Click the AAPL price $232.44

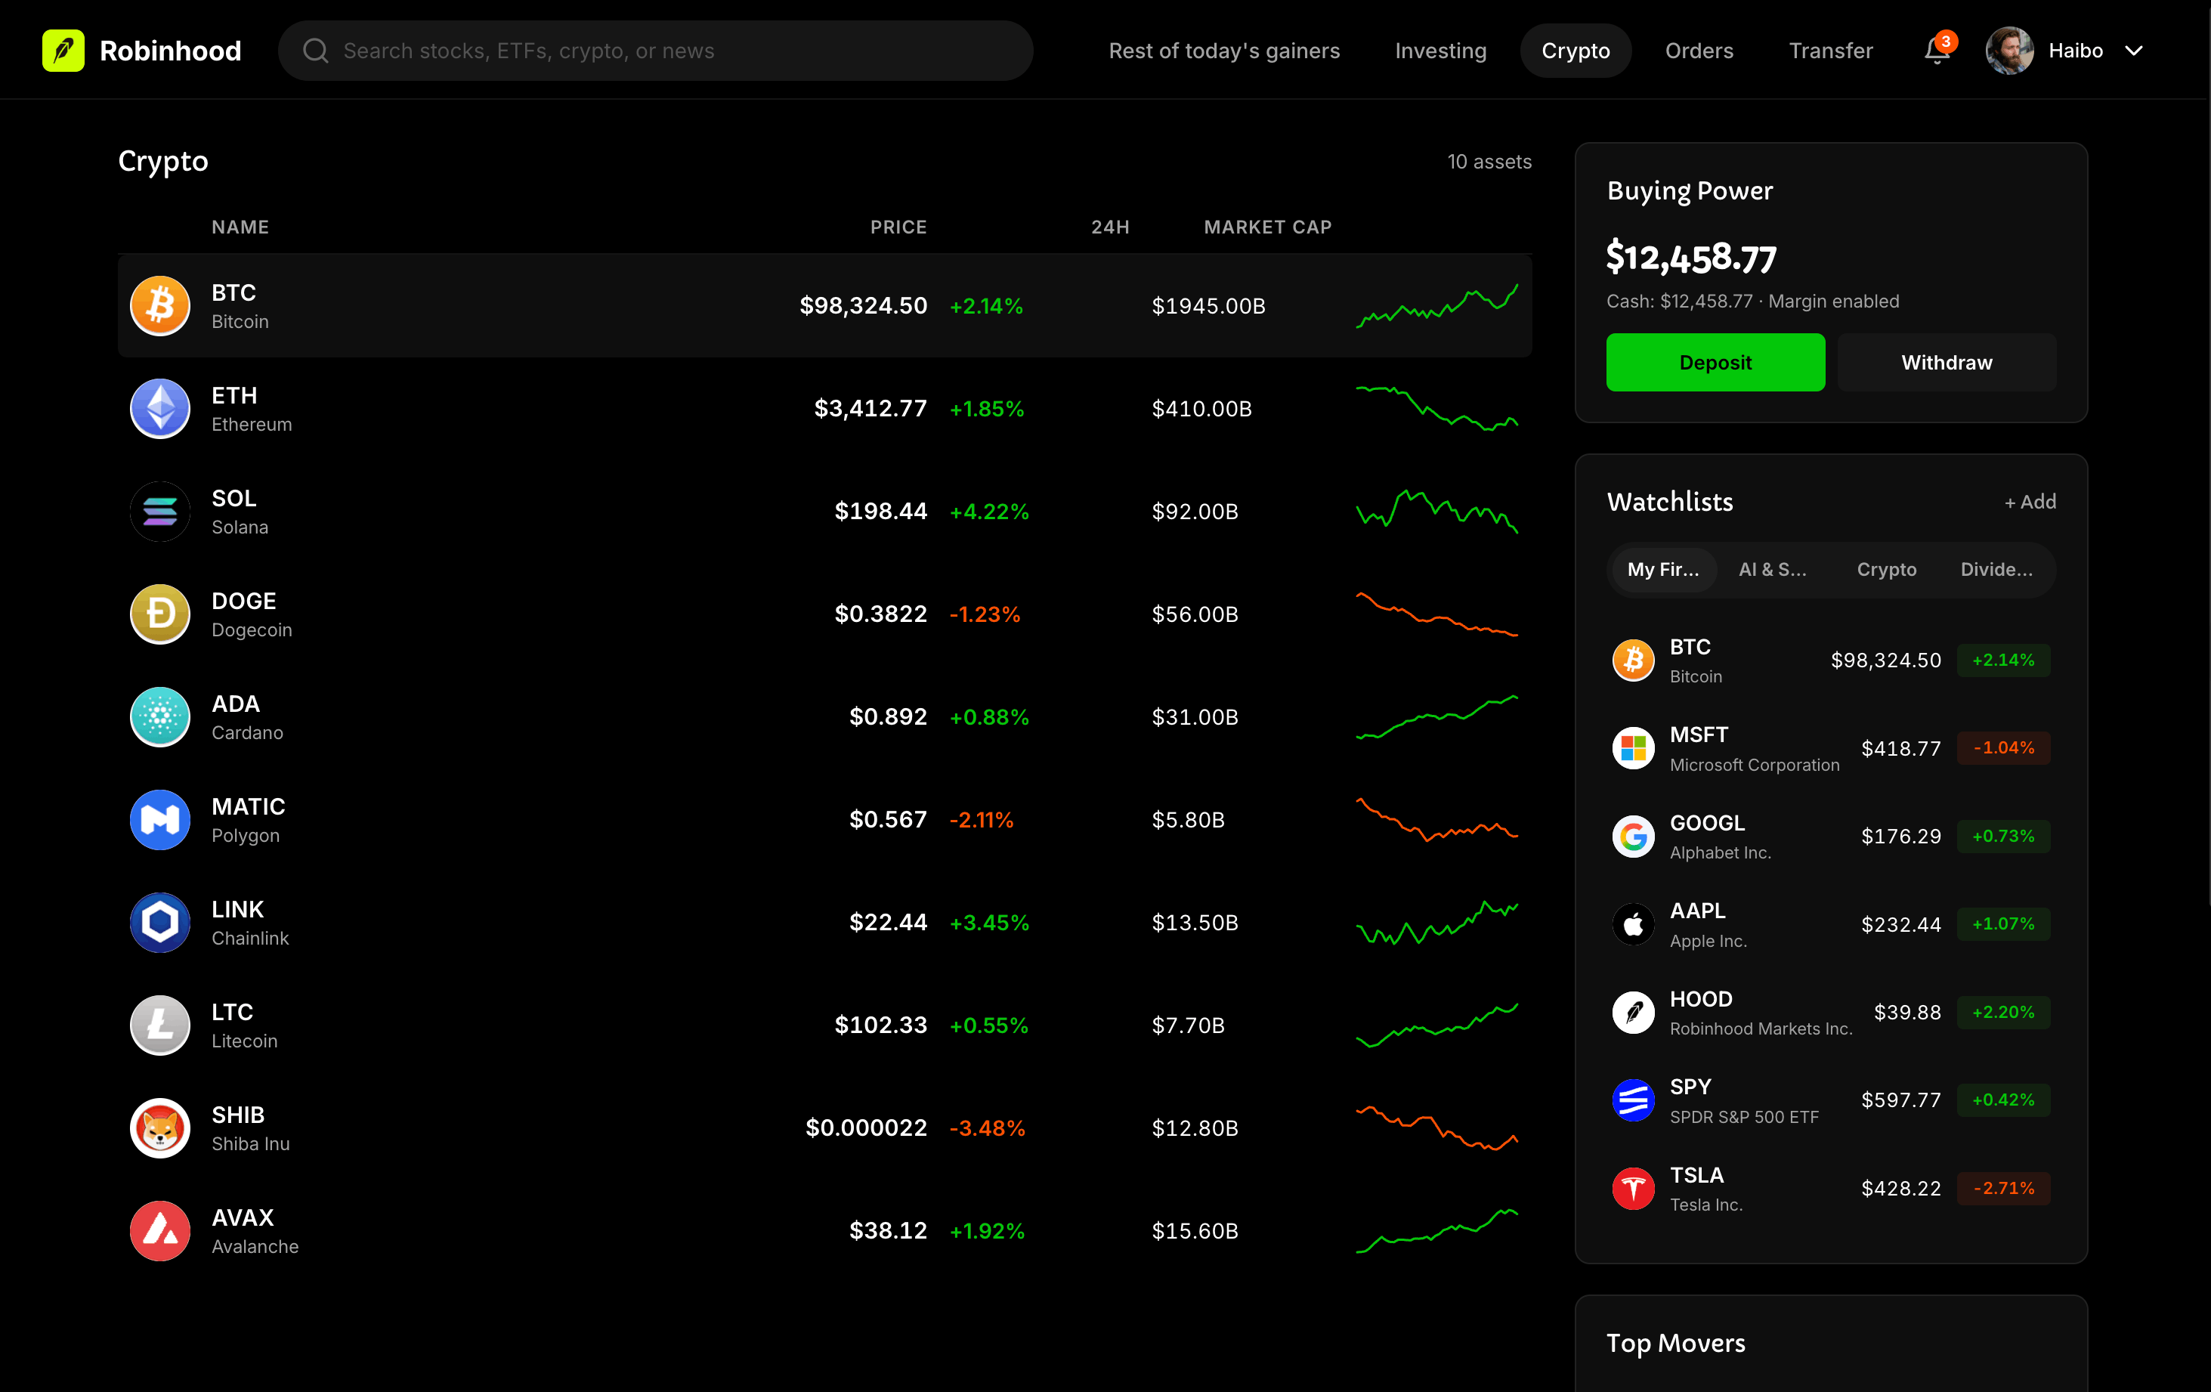click(1900, 925)
